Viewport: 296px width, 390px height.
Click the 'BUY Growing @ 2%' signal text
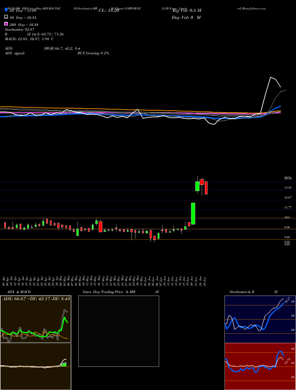click(93, 53)
